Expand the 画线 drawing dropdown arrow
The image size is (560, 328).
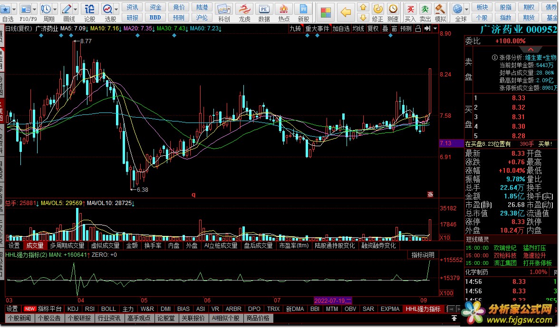(x=76, y=9)
